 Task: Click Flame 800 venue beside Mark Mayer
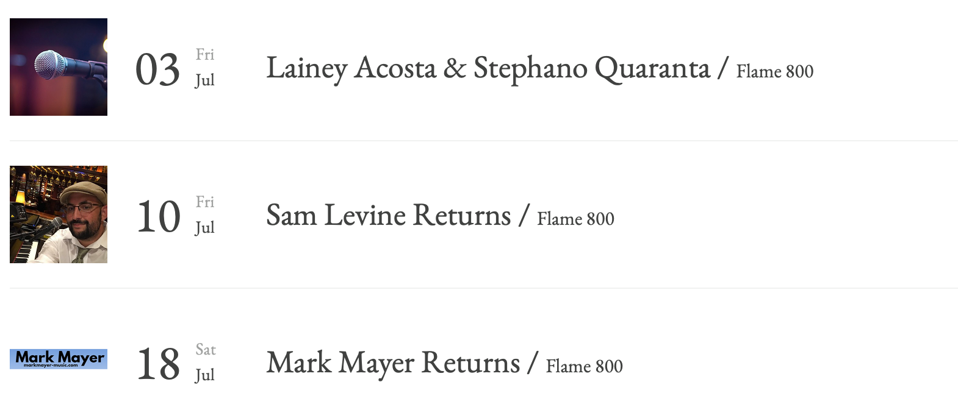click(584, 366)
